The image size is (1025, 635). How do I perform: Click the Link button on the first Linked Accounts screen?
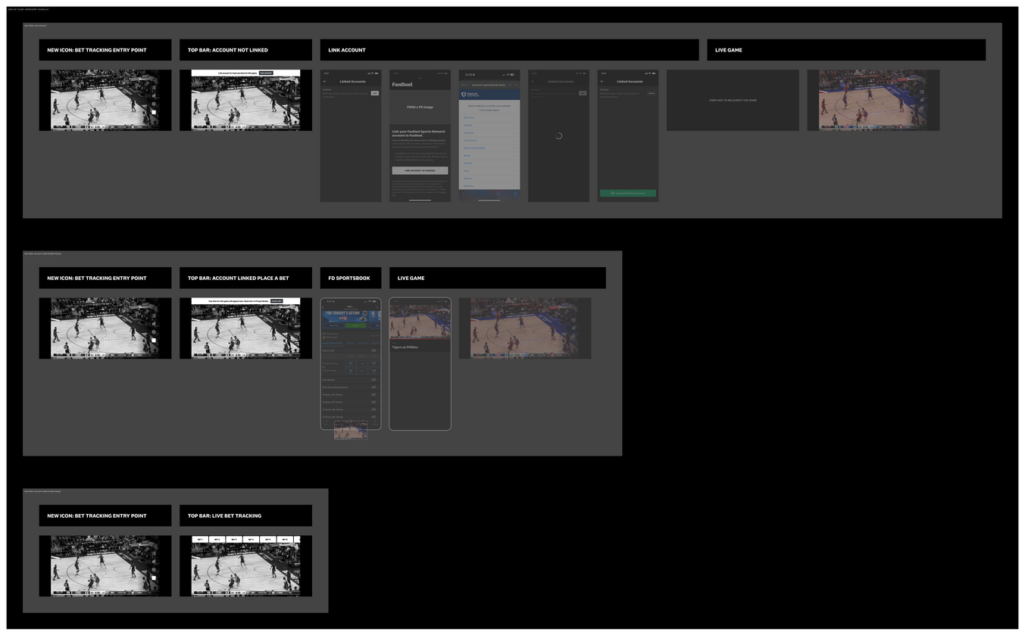[374, 93]
